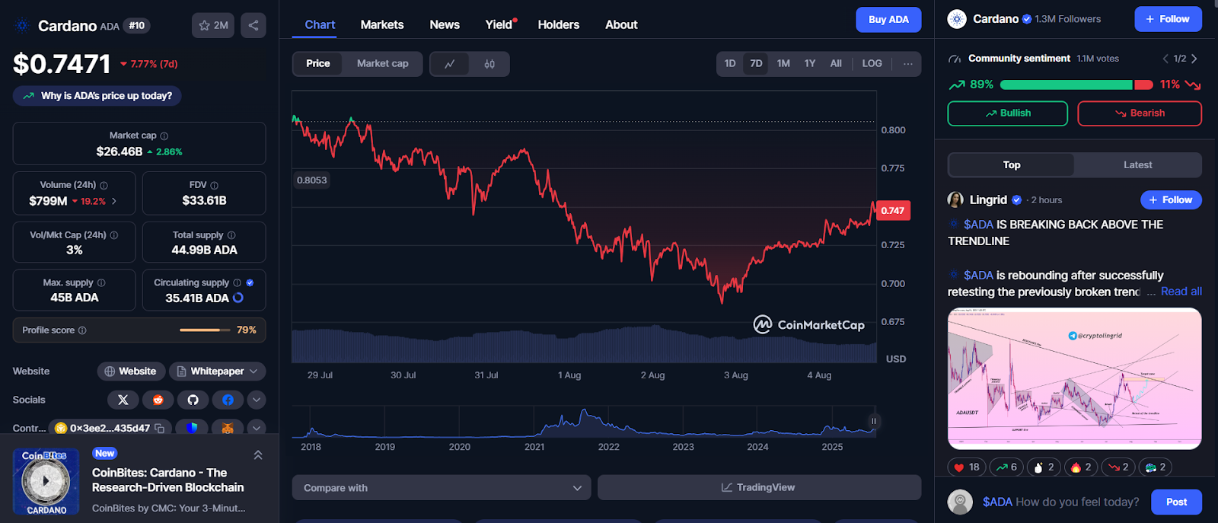Set chart range to 1D
Screen dimensions: 1218x523
(x=730, y=64)
